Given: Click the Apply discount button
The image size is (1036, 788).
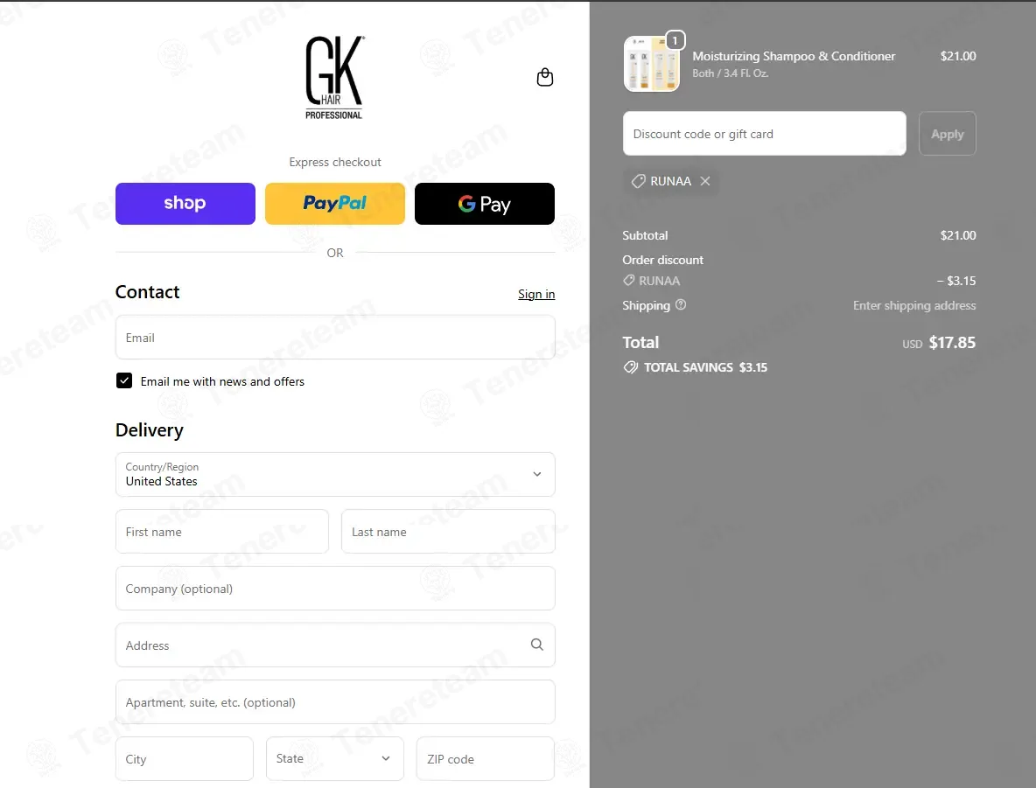Looking at the screenshot, I should [x=947, y=134].
